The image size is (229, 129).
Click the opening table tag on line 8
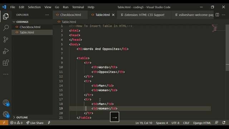pyautogui.click(x=83, y=58)
